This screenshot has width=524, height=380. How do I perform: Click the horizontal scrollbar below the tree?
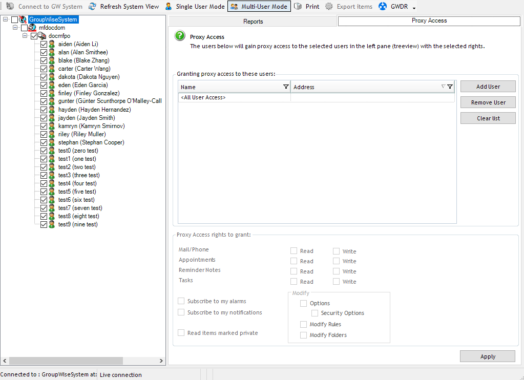click(x=67, y=361)
